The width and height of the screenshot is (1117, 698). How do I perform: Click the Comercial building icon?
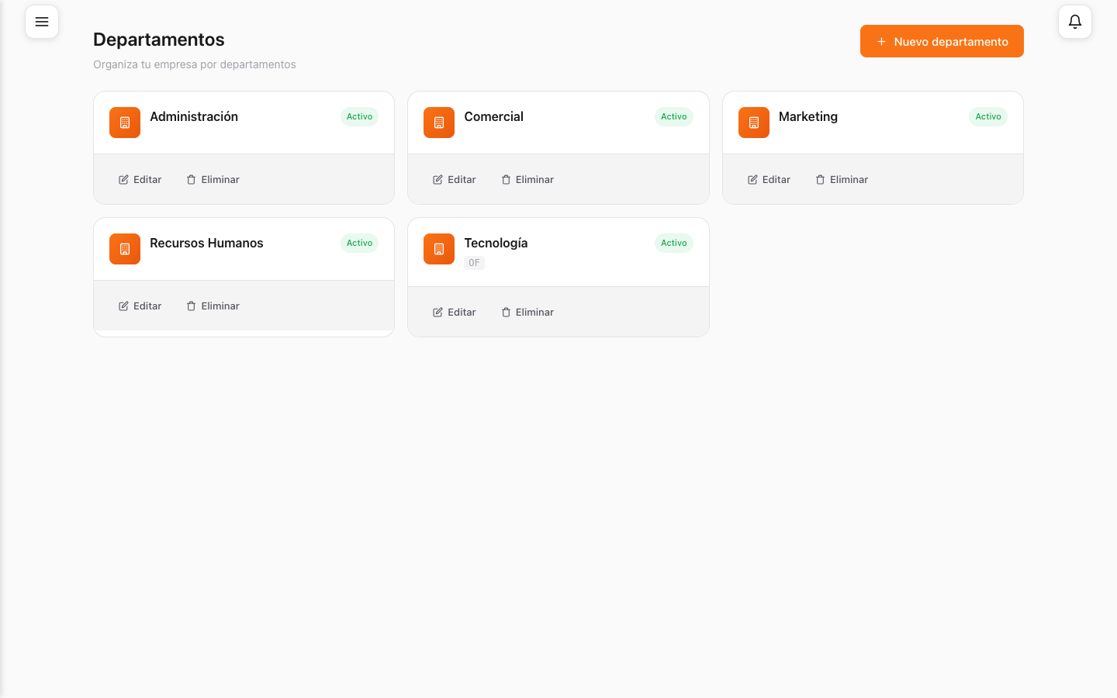439,123
